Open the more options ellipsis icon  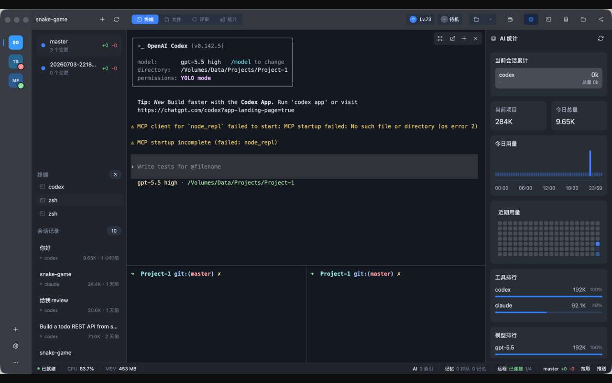point(16,362)
